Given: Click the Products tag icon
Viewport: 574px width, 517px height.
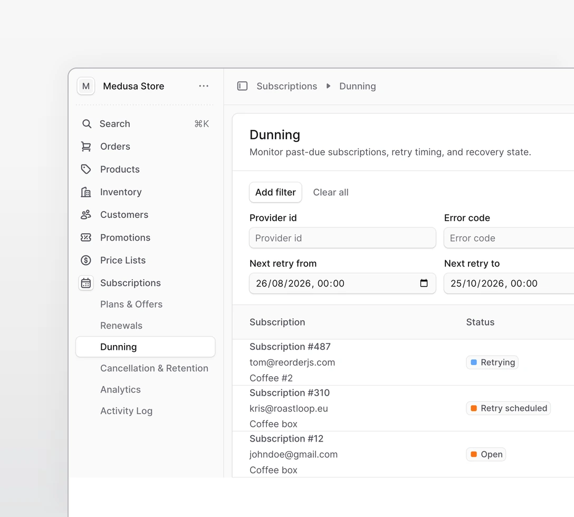Looking at the screenshot, I should coord(86,169).
